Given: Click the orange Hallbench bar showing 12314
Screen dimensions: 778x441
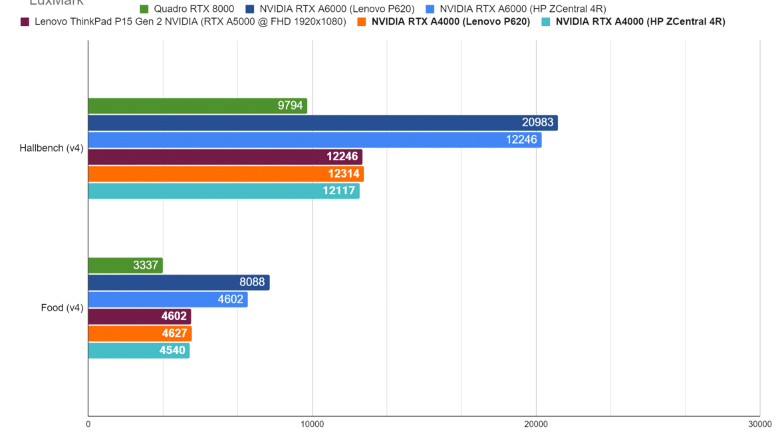Looking at the screenshot, I should click(226, 174).
